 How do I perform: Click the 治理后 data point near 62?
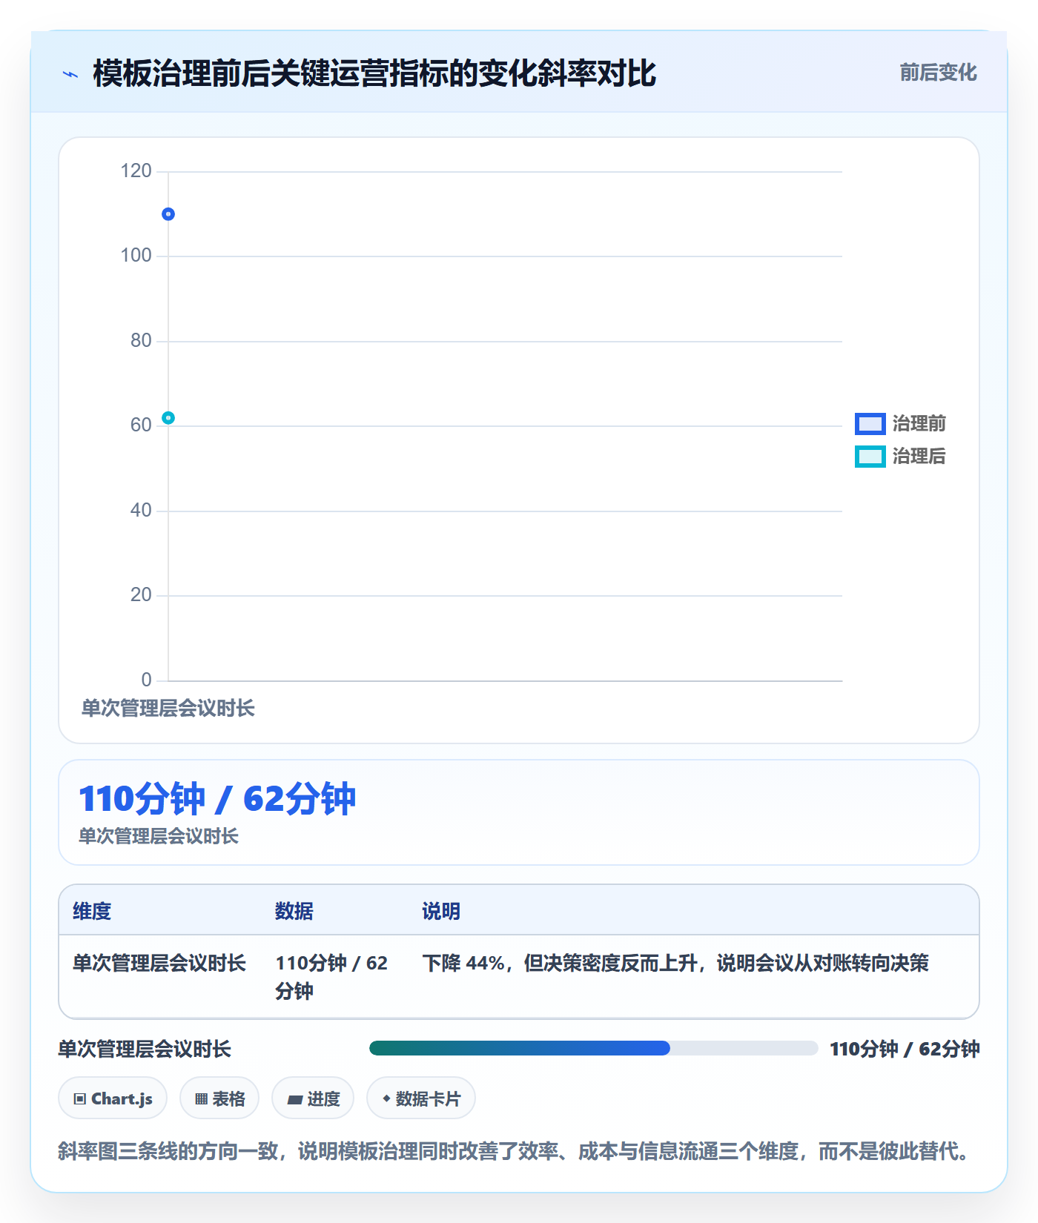click(x=168, y=418)
